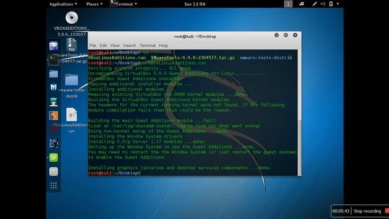Close the root@kali terminal window

[295, 35]
